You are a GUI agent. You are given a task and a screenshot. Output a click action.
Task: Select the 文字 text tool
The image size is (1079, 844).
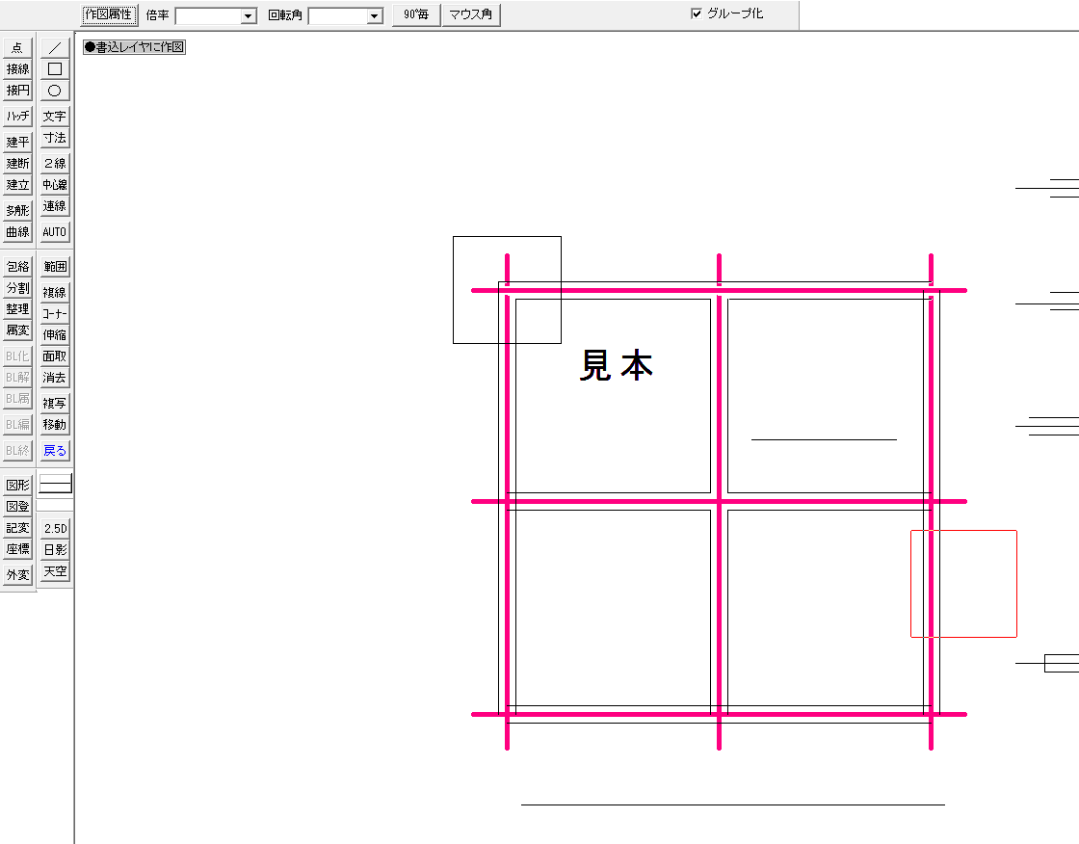tap(55, 116)
